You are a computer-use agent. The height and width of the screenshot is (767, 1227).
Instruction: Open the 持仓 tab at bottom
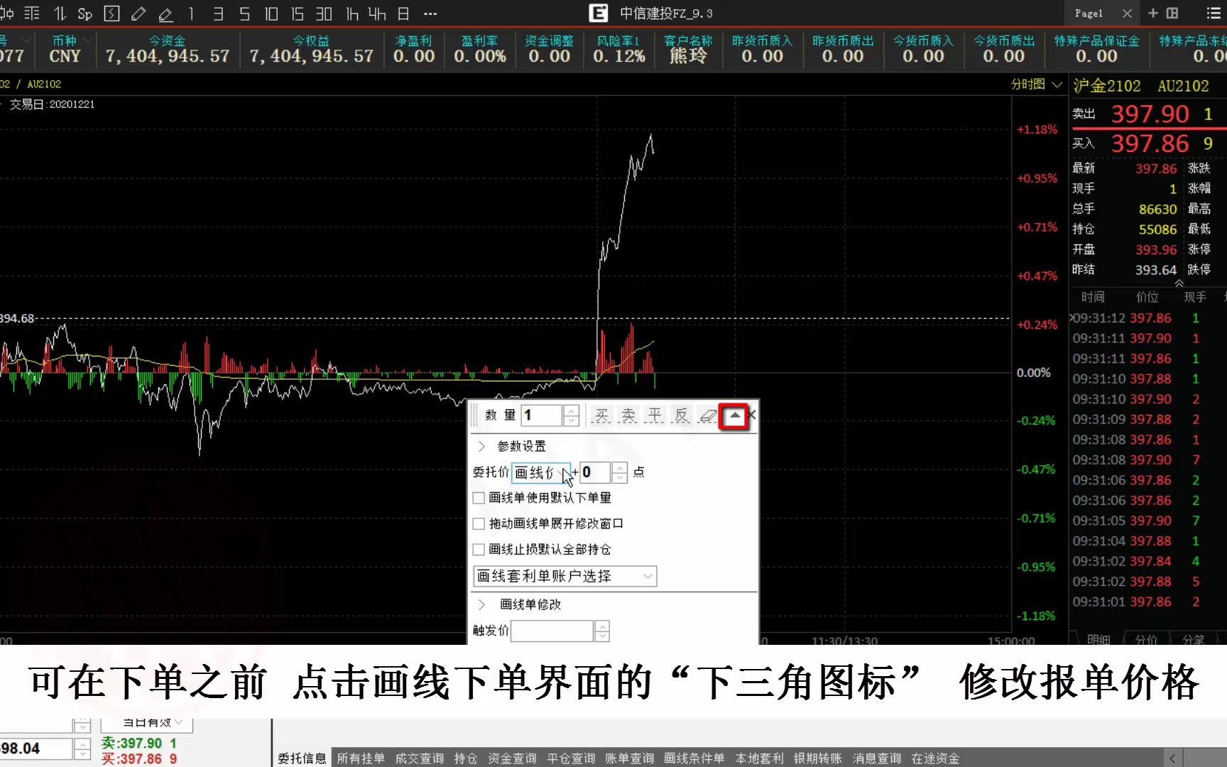click(466, 758)
